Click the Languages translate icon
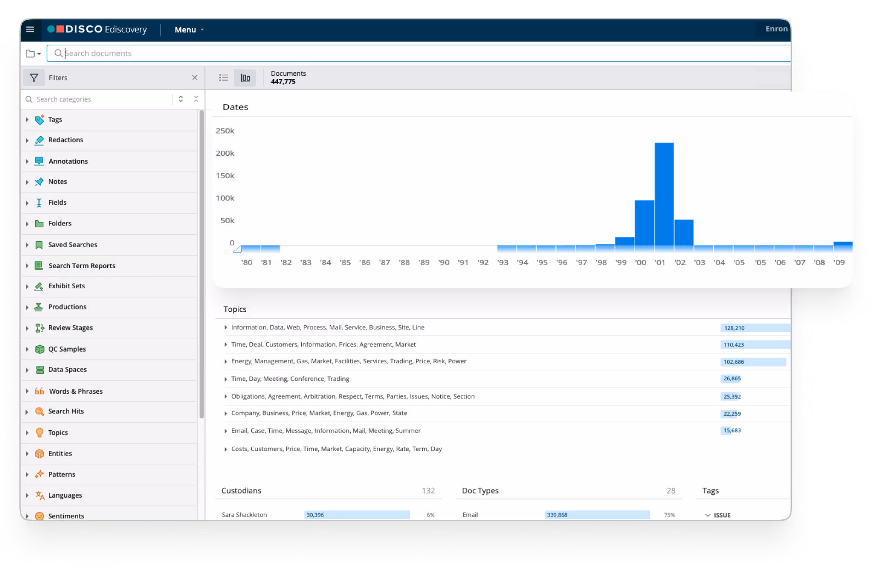 (40, 495)
